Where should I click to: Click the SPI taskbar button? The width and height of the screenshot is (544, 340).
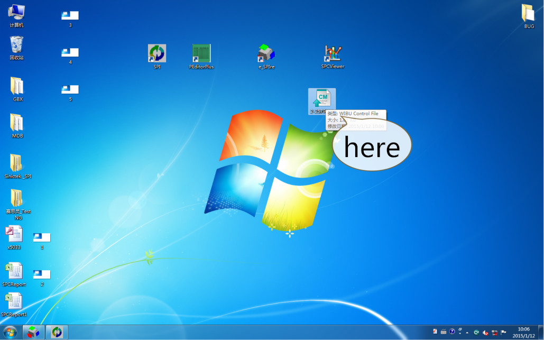(57, 332)
